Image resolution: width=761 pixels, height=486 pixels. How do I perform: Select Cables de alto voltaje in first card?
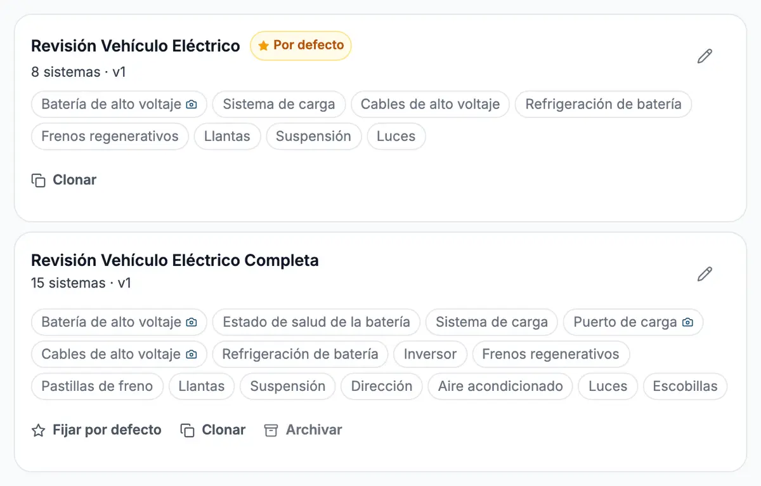(430, 105)
